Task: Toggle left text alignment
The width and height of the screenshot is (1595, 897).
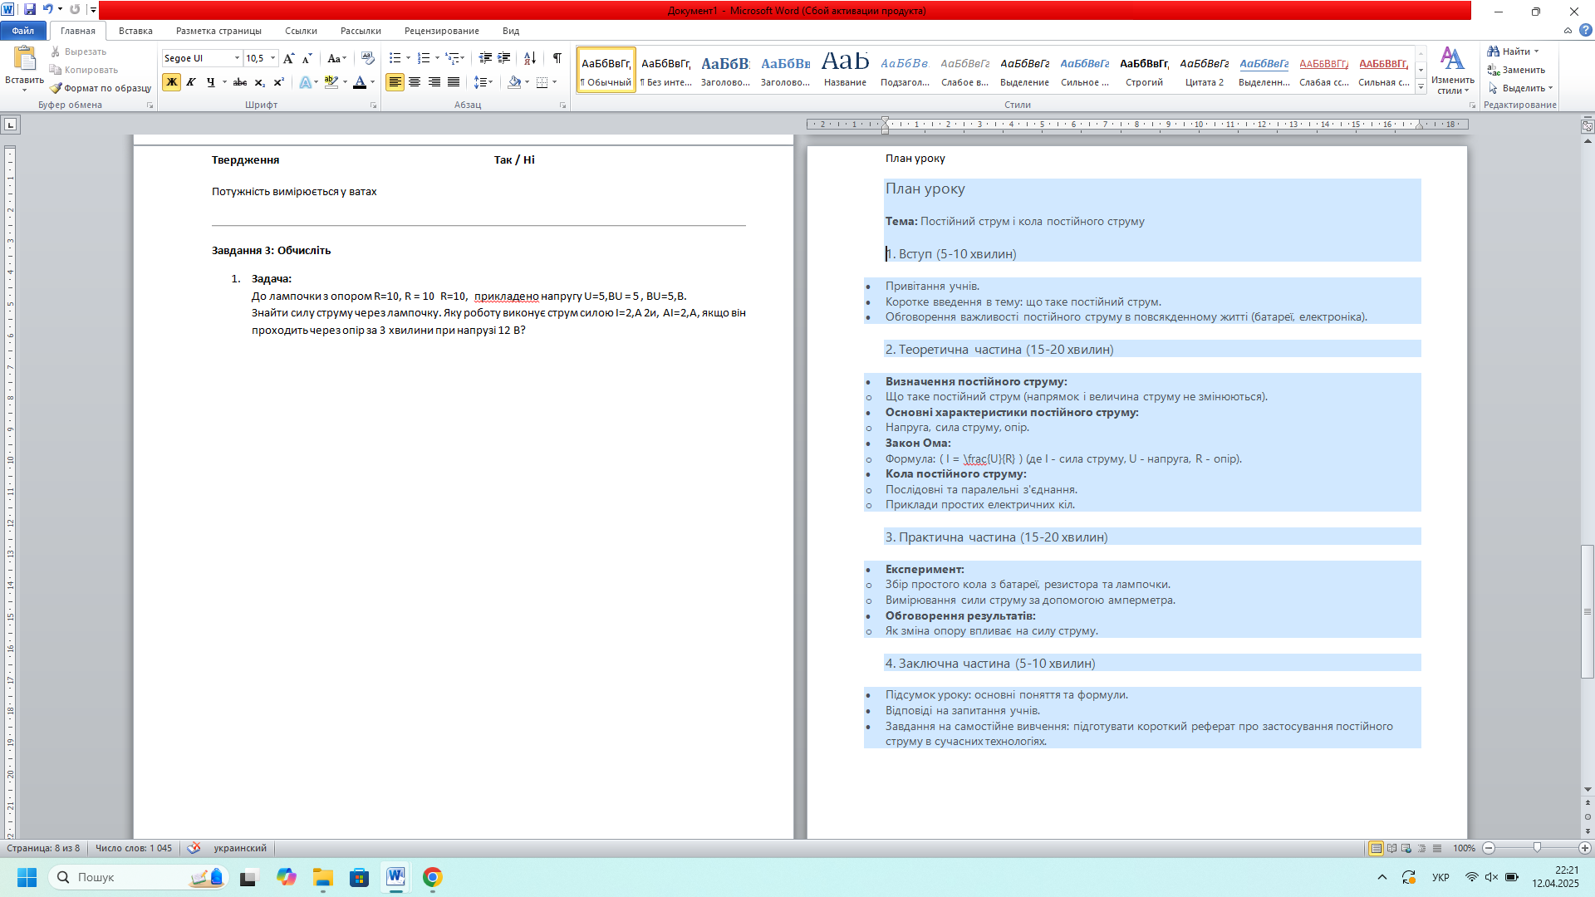Action: (x=395, y=82)
